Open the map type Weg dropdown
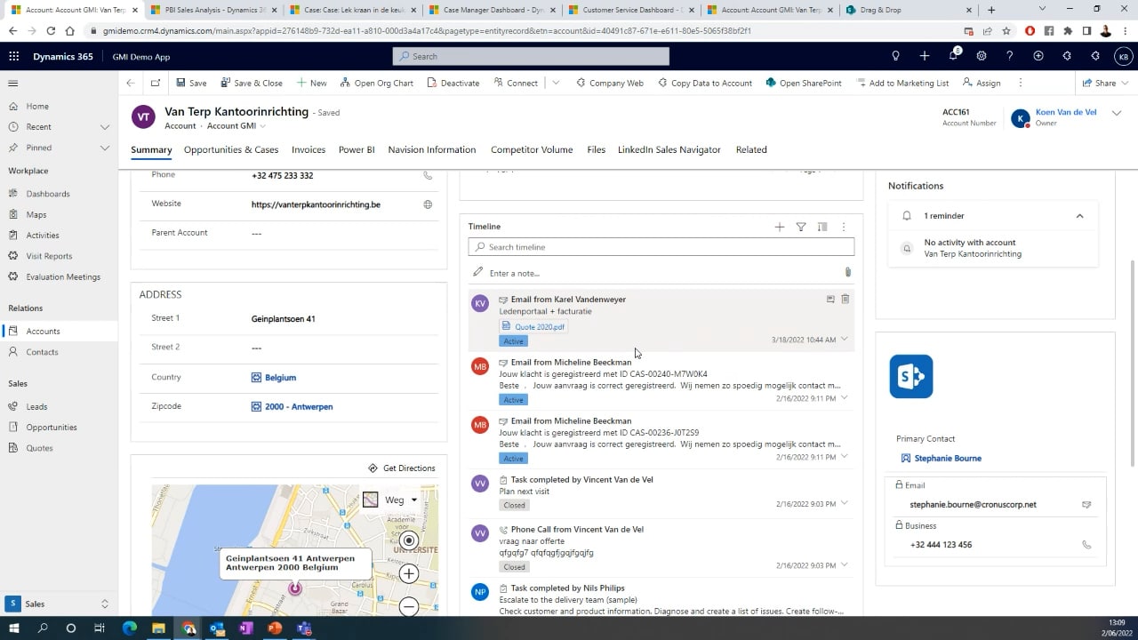This screenshot has height=640, width=1138. pyautogui.click(x=391, y=500)
